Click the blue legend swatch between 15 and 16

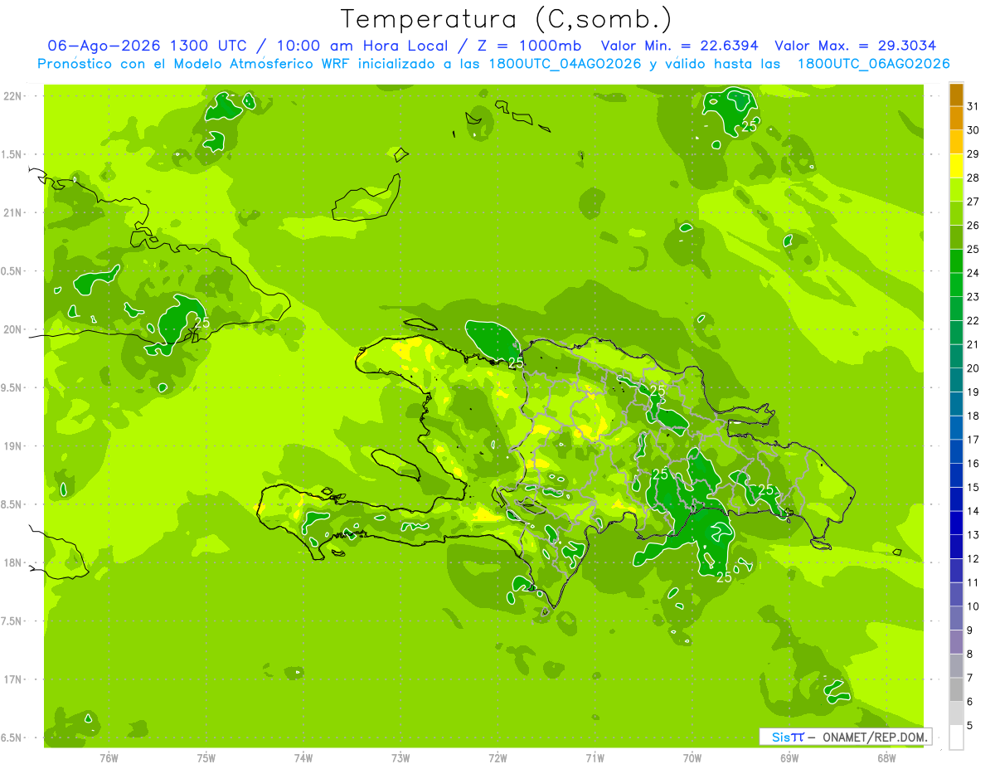[x=956, y=475]
